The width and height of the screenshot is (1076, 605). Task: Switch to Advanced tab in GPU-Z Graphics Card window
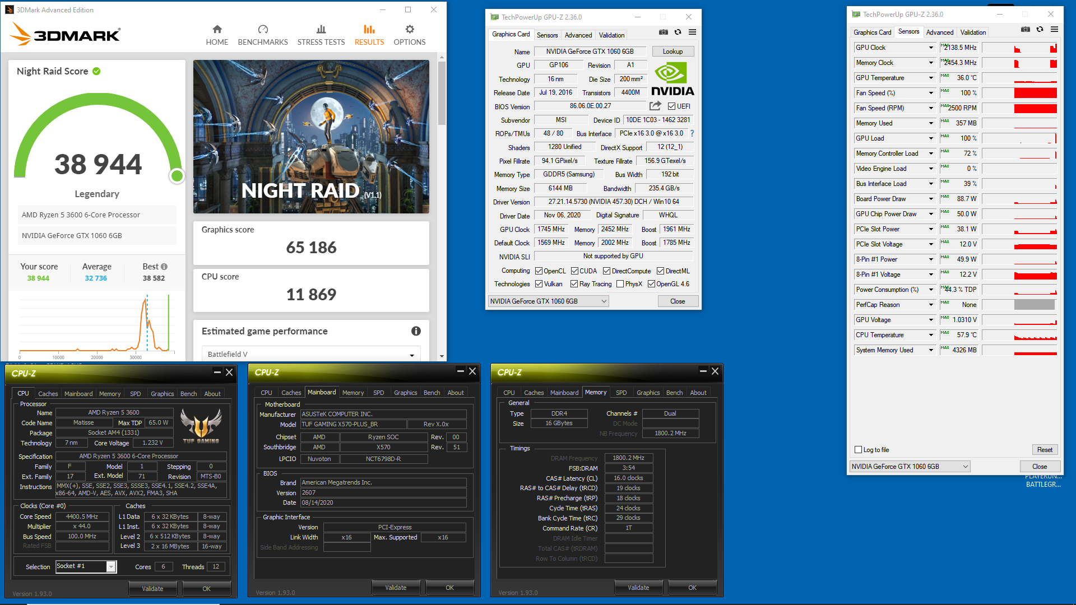pos(578,35)
